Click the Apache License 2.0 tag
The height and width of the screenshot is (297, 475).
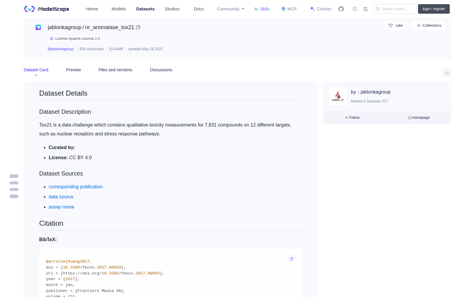point(75,39)
